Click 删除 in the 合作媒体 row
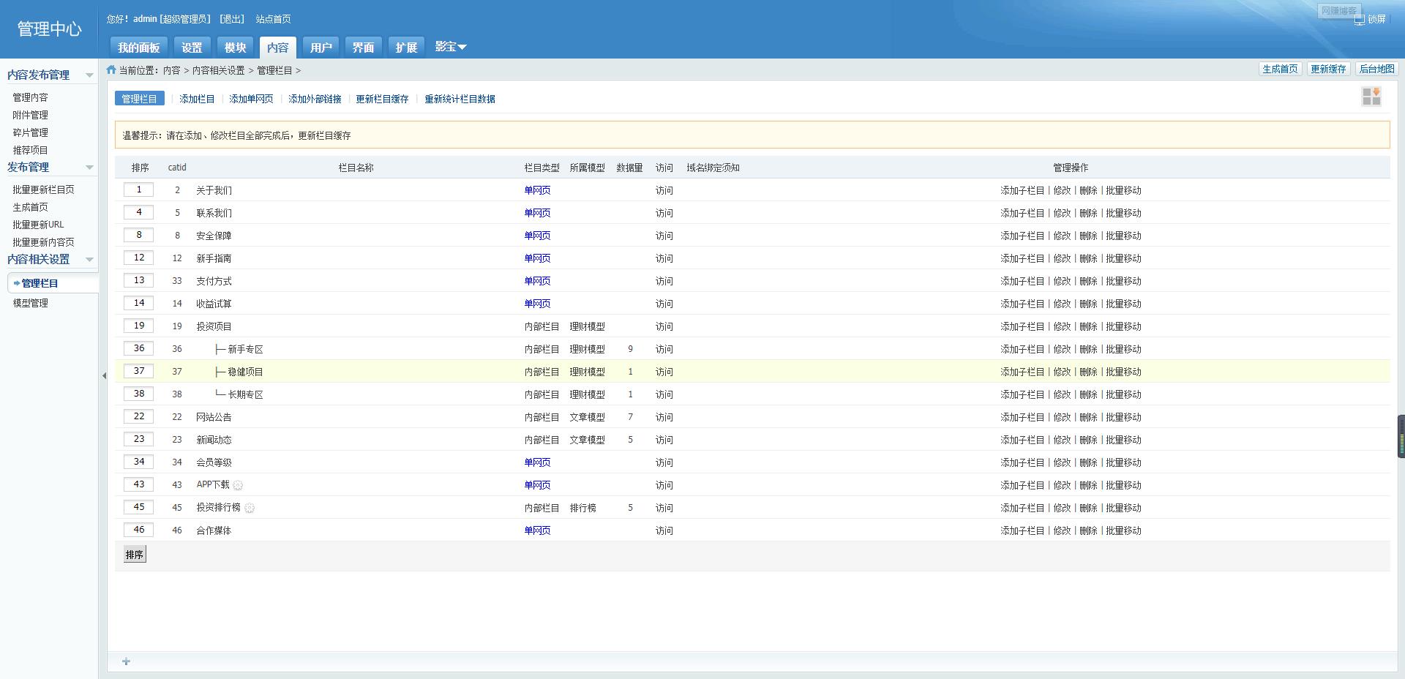 coord(1088,530)
